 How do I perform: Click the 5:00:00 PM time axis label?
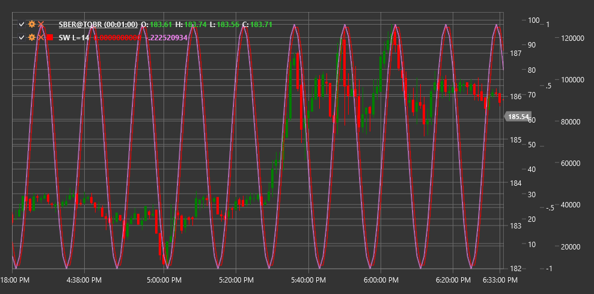pyautogui.click(x=164, y=280)
